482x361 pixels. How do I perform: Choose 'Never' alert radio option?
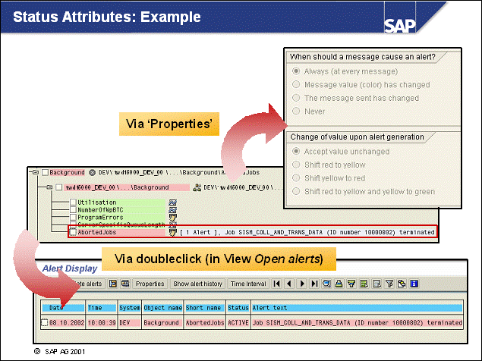[x=296, y=111]
